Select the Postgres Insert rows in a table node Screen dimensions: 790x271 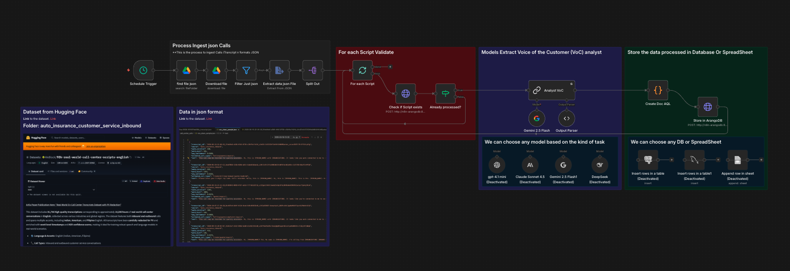[648, 160]
